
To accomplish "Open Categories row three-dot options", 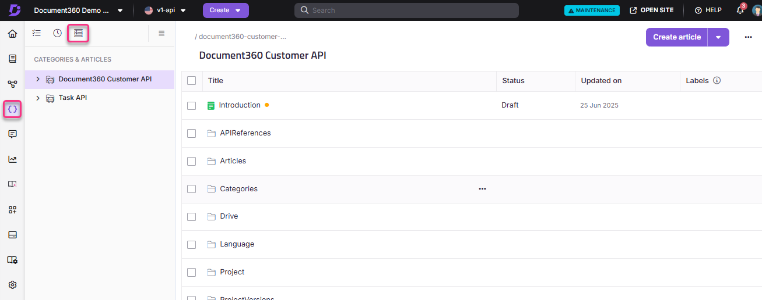I will coord(482,189).
